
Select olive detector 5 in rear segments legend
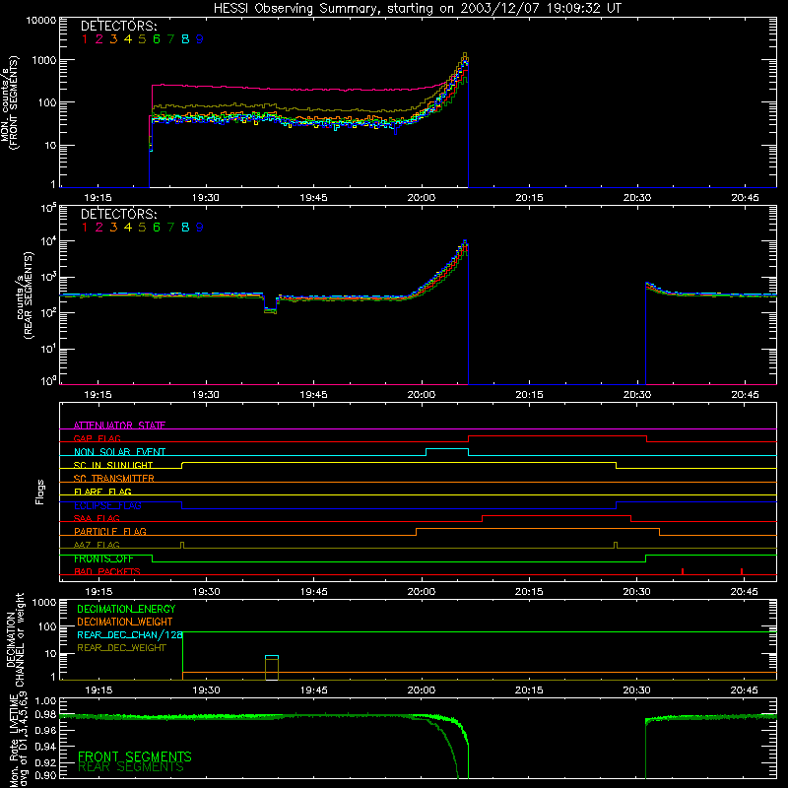click(x=142, y=228)
